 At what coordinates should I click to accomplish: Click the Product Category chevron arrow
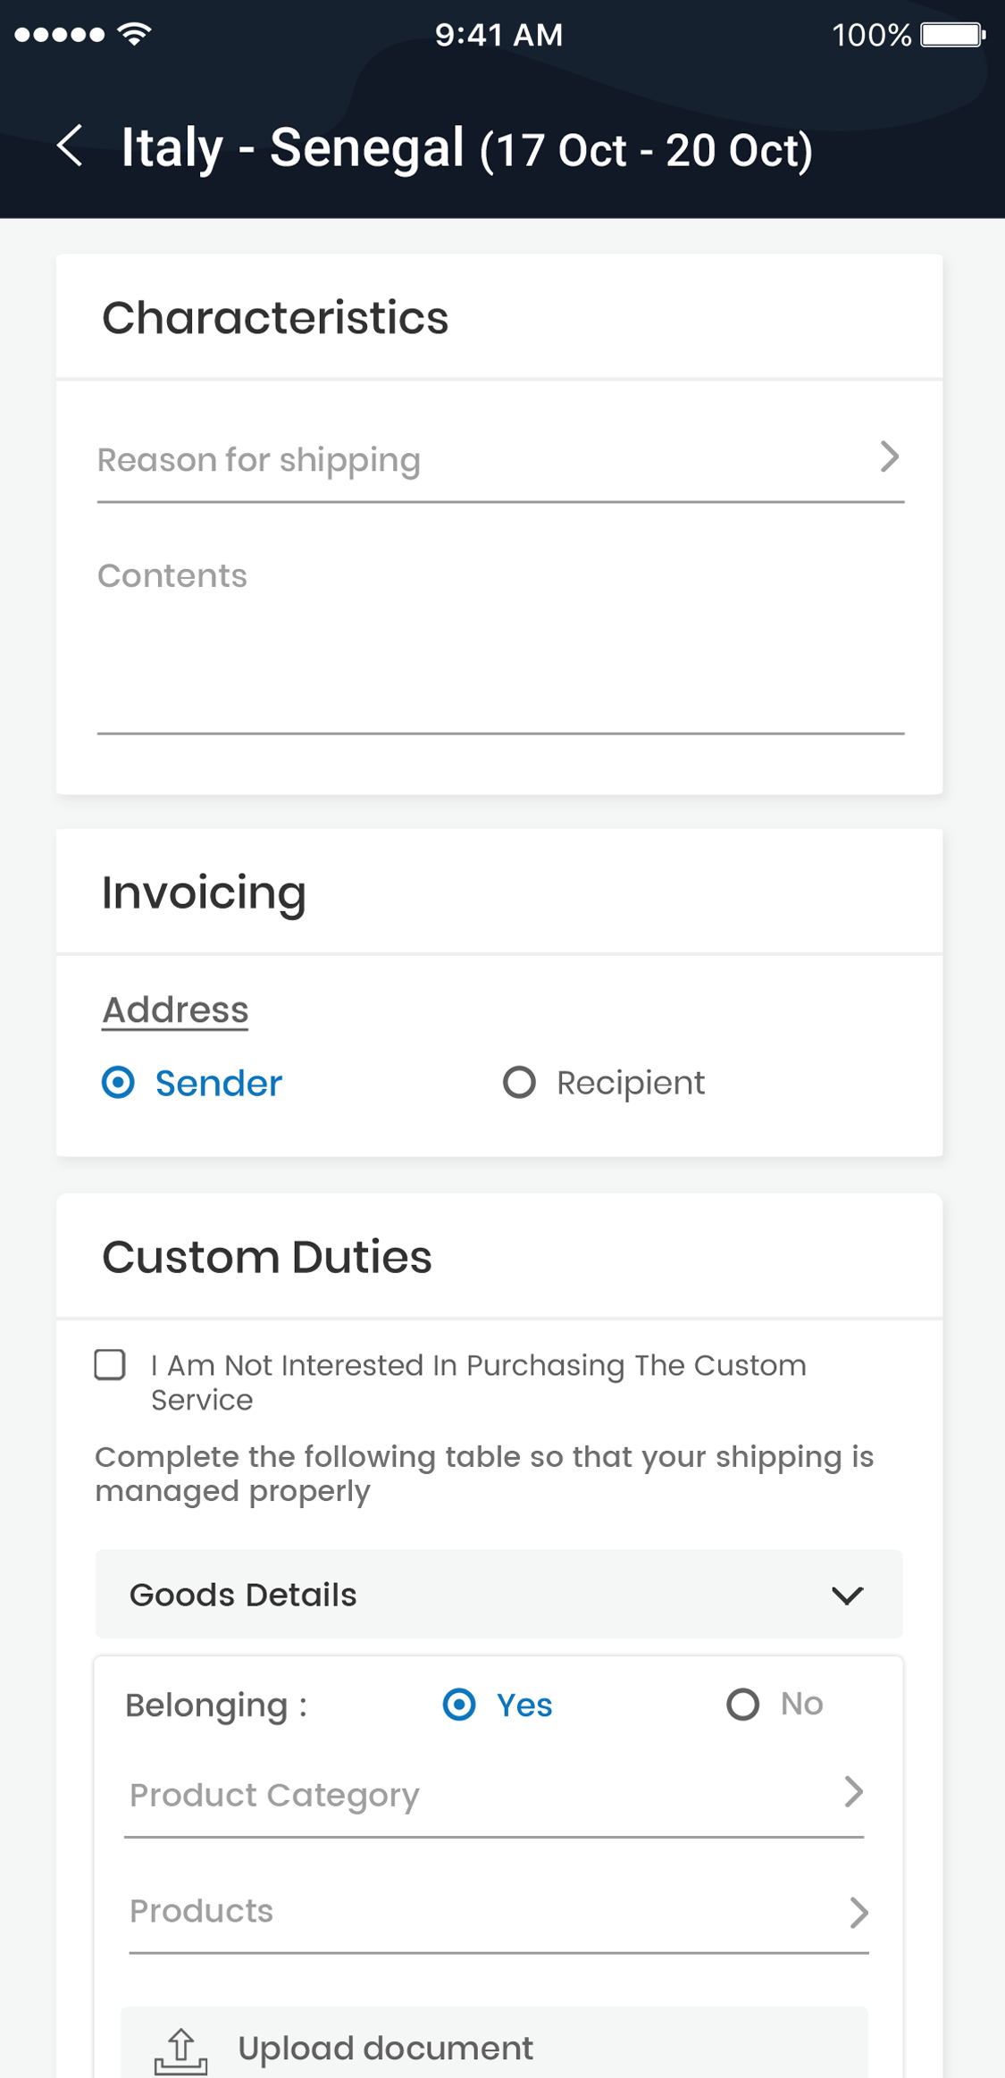tap(853, 1792)
